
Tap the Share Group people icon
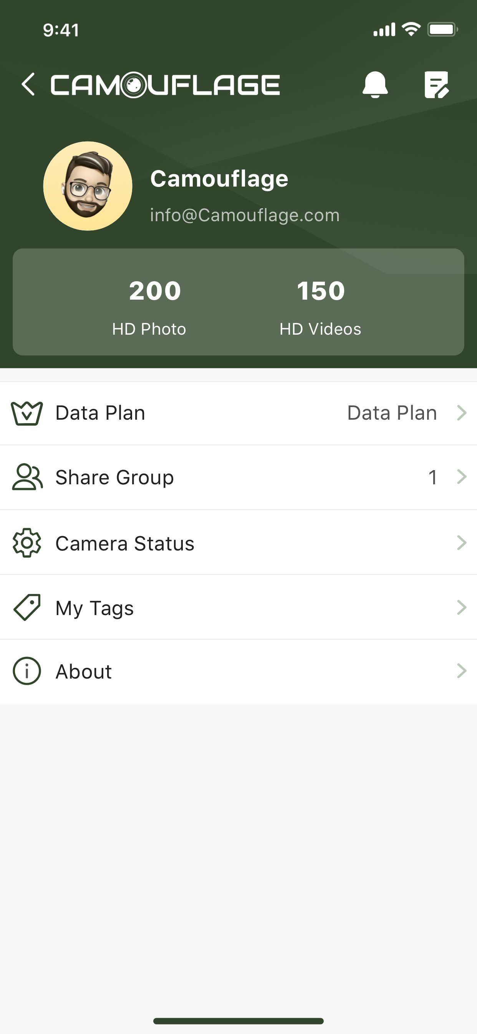(27, 477)
